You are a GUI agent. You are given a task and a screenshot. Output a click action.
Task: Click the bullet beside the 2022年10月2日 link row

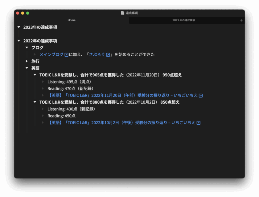tap(43, 122)
